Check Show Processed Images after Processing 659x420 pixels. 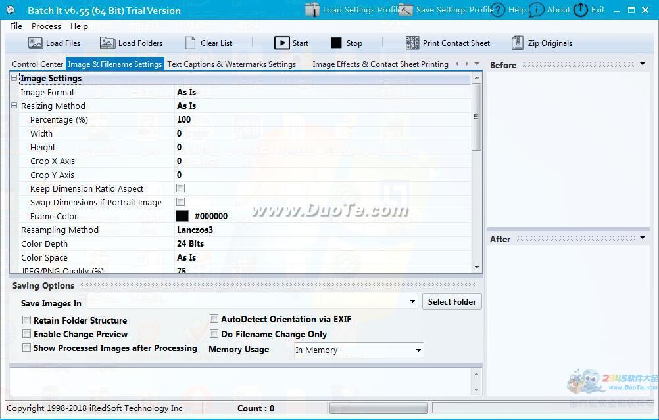pyautogui.click(x=26, y=348)
